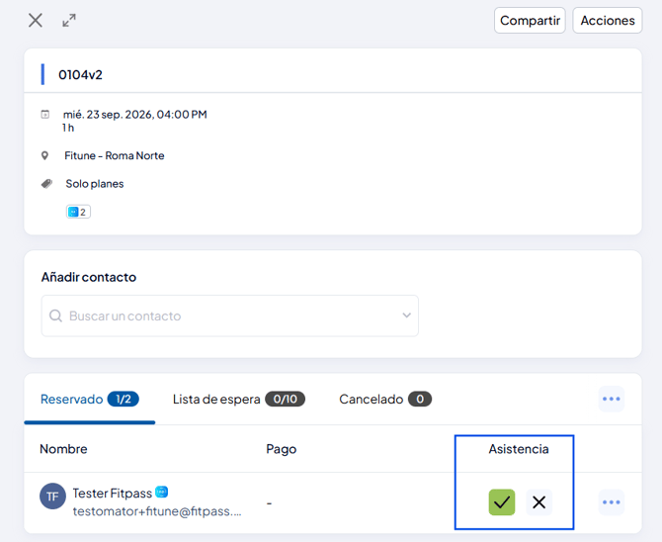Close the class detail panel

(36, 20)
